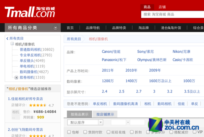Open the 品牌导航 nav item
The height and width of the screenshot is (137, 204).
tap(93, 28)
